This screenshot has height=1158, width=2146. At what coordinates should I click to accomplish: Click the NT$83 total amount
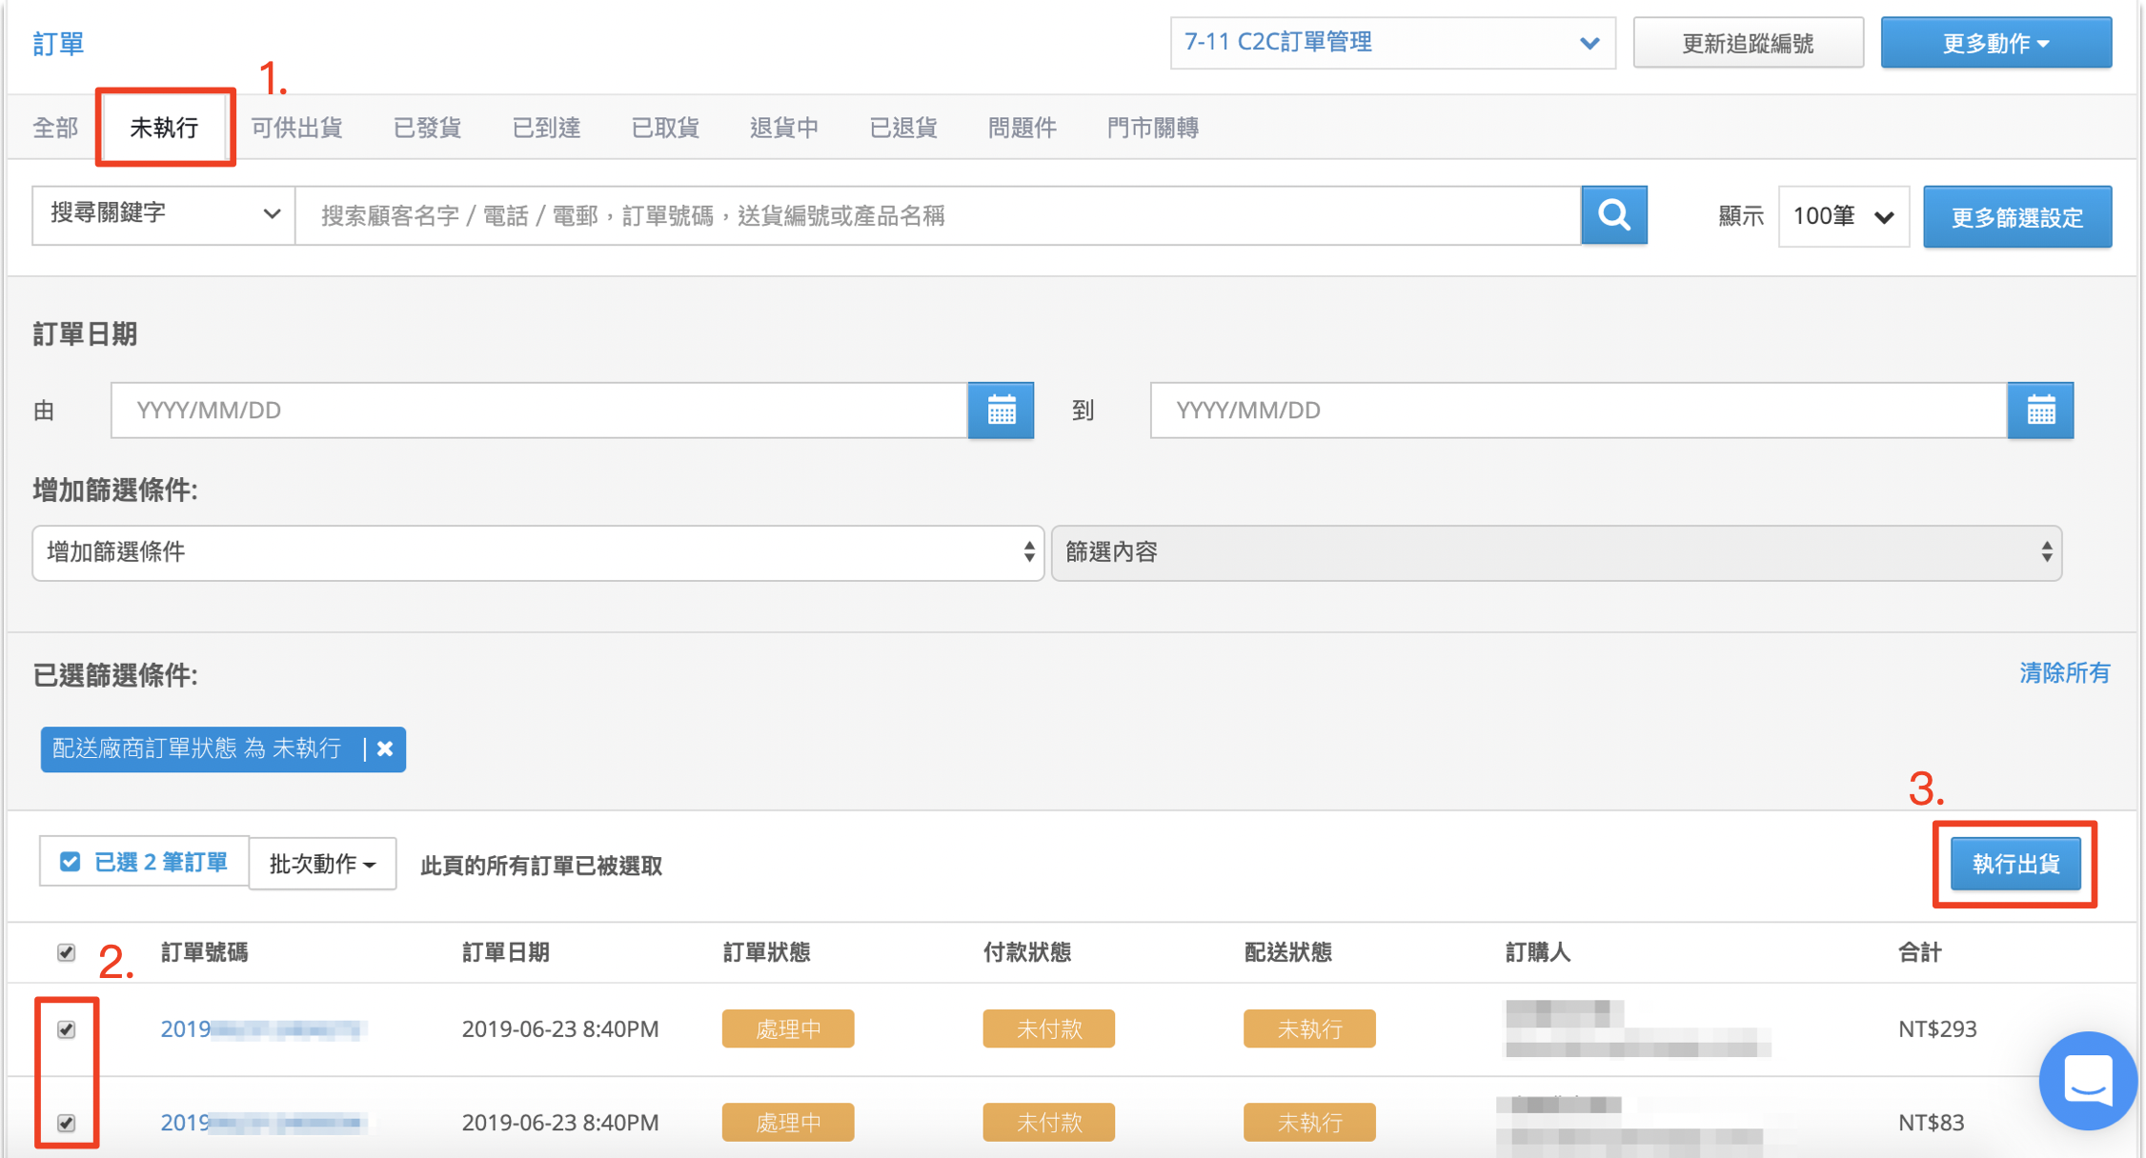coord(1931,1123)
